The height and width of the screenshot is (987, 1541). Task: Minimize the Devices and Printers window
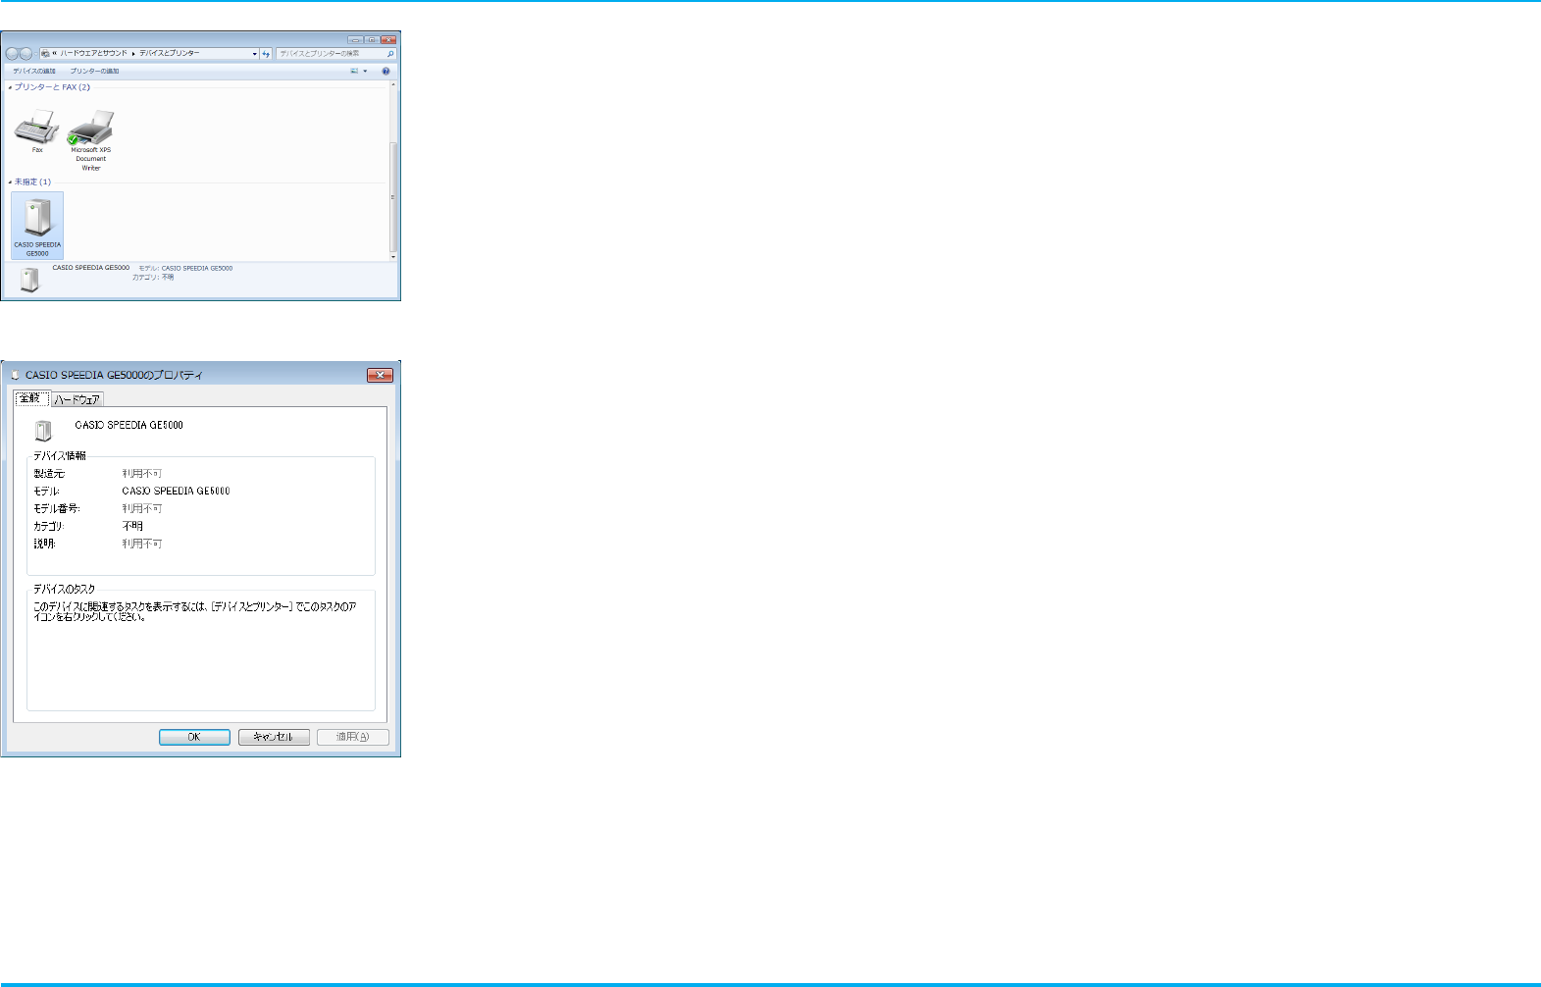[x=355, y=39]
